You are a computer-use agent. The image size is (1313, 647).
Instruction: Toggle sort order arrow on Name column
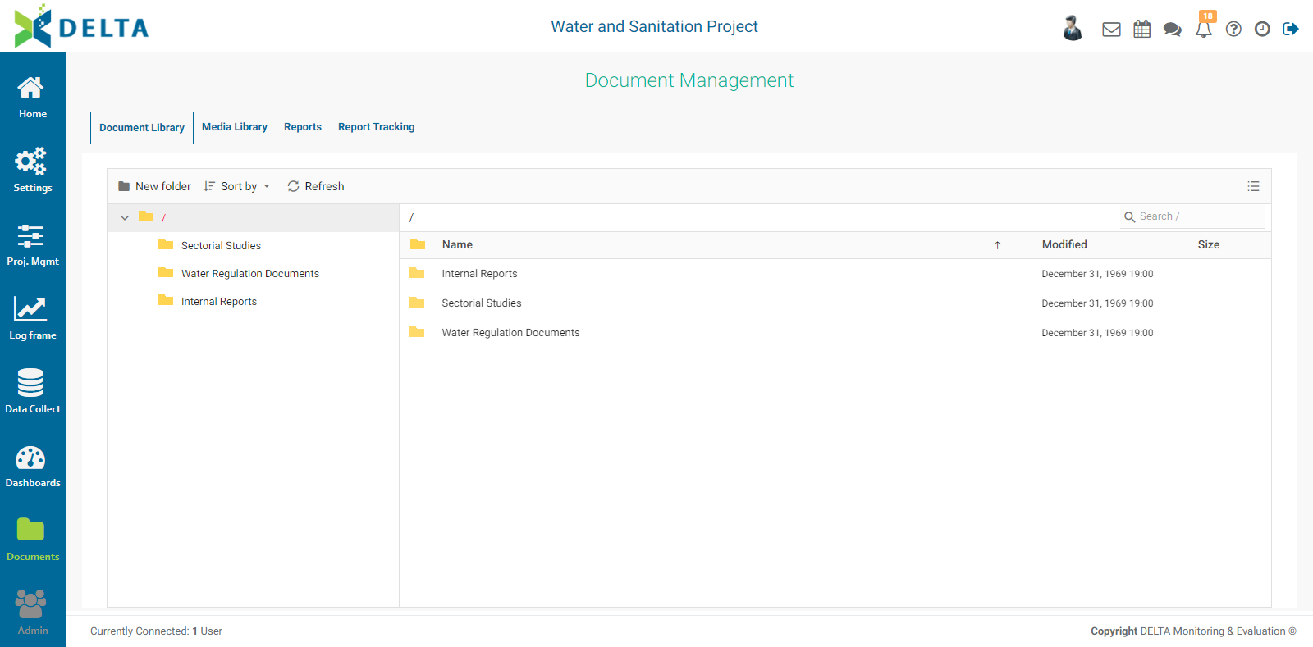tap(997, 245)
